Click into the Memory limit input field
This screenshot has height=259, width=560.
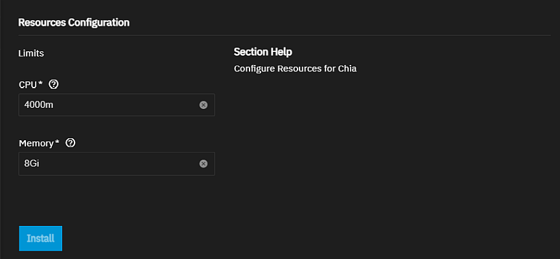pos(117,164)
